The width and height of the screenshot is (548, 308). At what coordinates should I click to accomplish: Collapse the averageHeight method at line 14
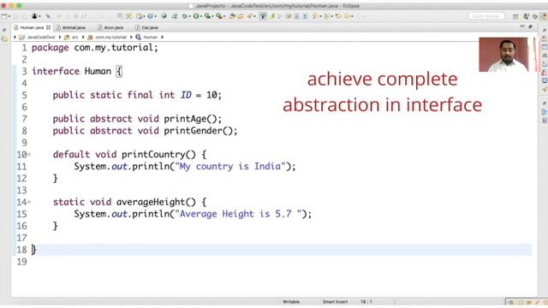click(29, 202)
